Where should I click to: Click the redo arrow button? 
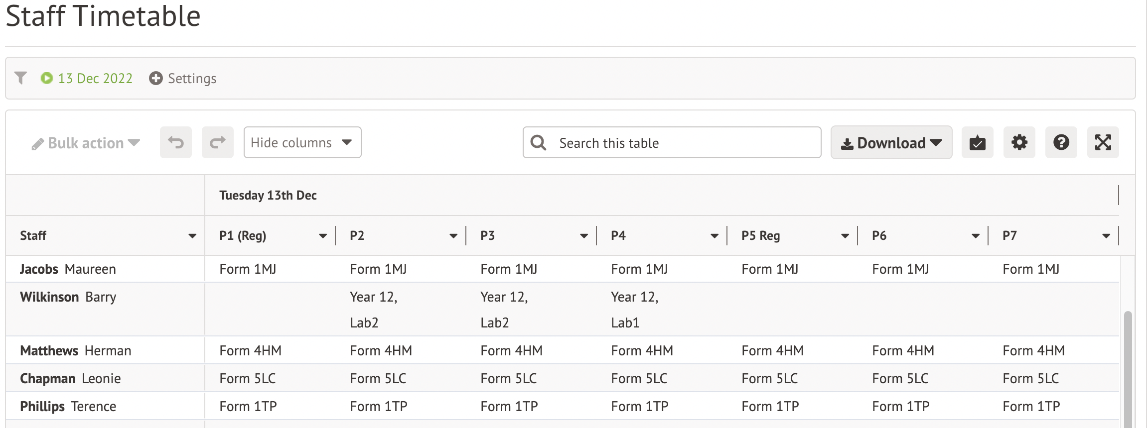coord(217,143)
